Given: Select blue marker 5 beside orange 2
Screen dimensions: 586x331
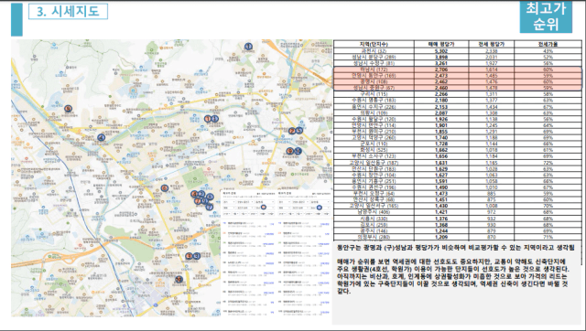Looking at the screenshot, I should click(299, 131).
